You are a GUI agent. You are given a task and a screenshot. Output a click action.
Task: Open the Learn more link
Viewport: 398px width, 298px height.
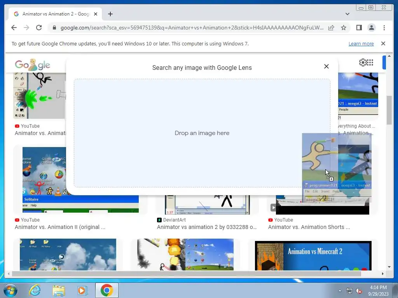[361, 43]
